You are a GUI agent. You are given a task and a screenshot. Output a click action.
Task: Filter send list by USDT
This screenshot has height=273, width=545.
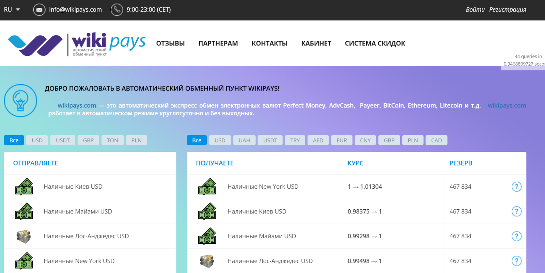(63, 140)
